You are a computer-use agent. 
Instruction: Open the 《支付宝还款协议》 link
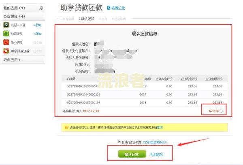(155, 142)
